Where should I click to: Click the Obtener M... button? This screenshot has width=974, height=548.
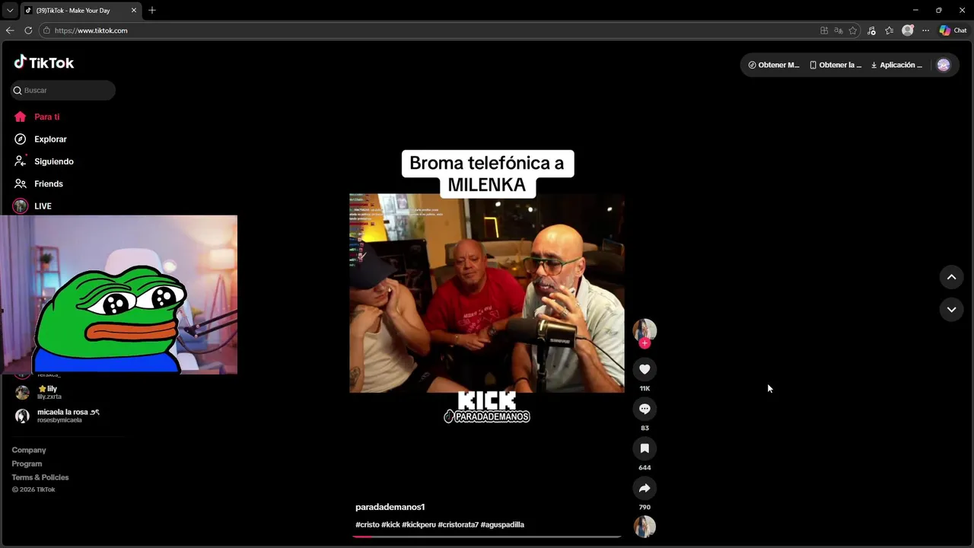(x=774, y=65)
